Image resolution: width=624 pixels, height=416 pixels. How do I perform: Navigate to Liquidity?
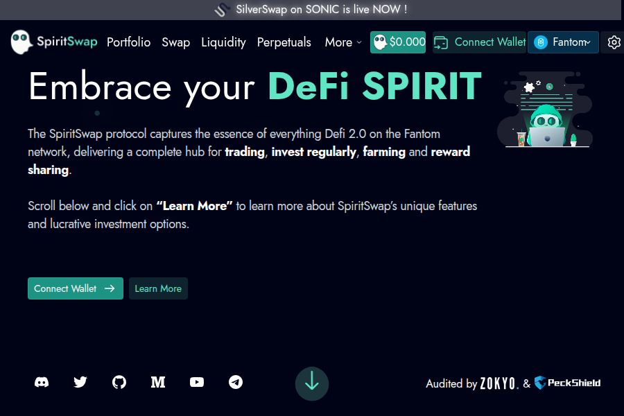tap(223, 42)
